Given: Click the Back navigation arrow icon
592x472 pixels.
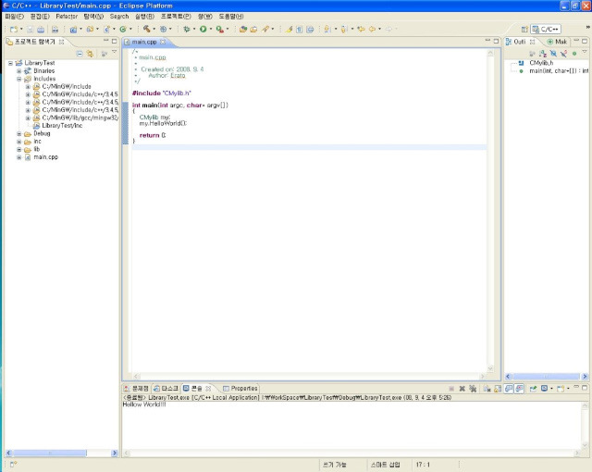Looking at the screenshot, I should tap(372, 29).
